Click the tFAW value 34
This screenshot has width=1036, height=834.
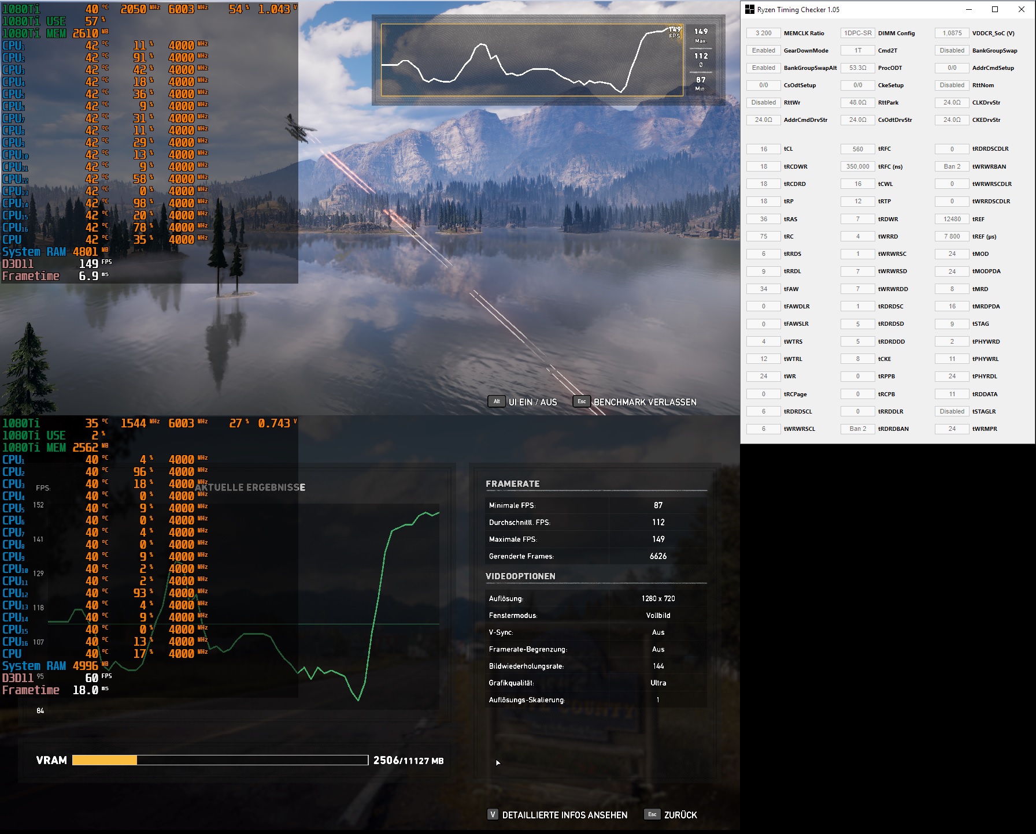coord(764,289)
